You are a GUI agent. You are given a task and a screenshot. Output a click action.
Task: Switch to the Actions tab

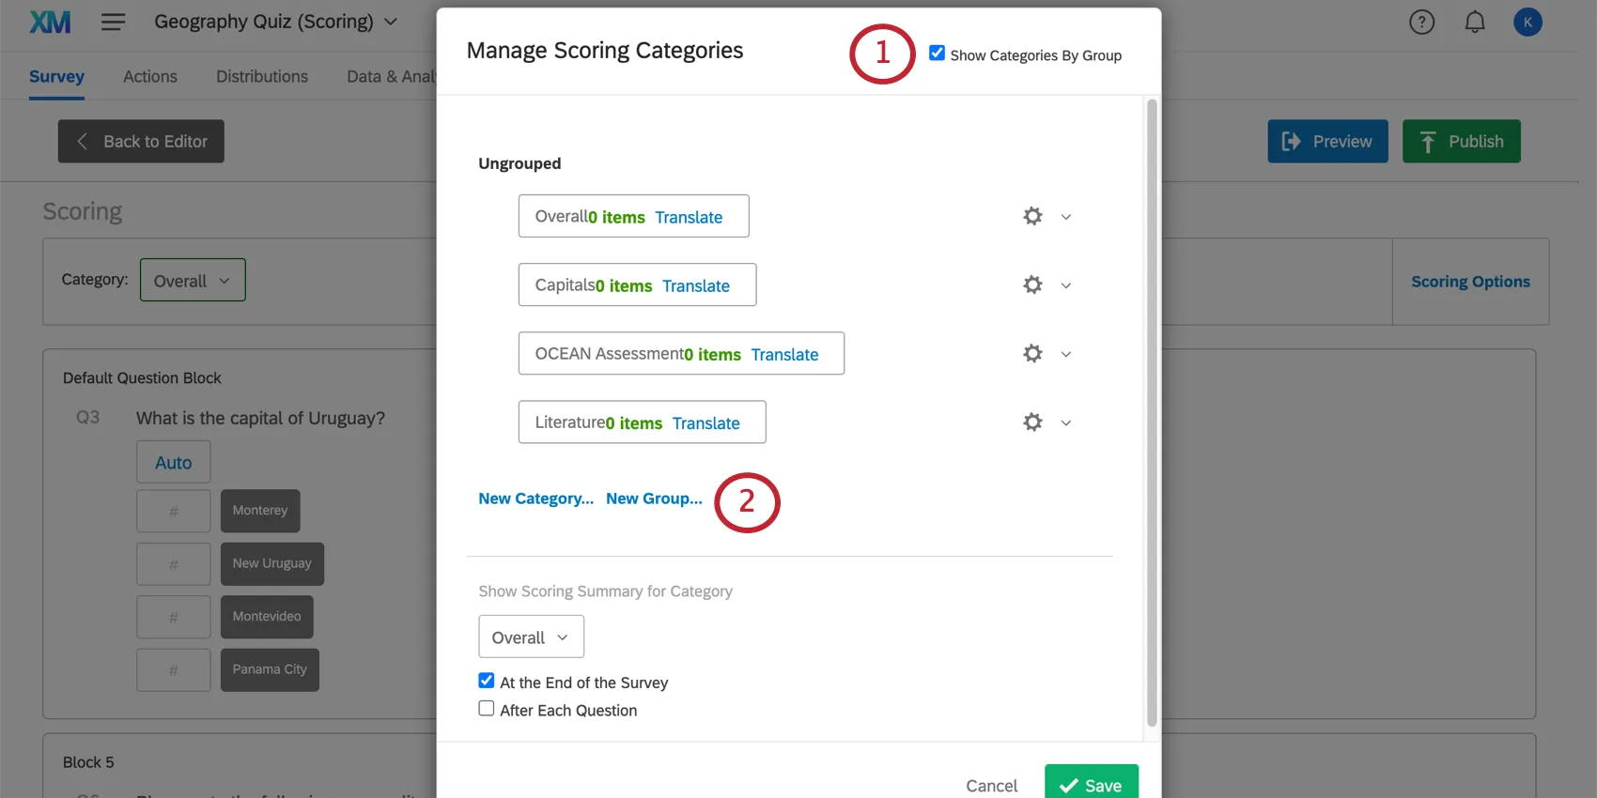pos(150,77)
